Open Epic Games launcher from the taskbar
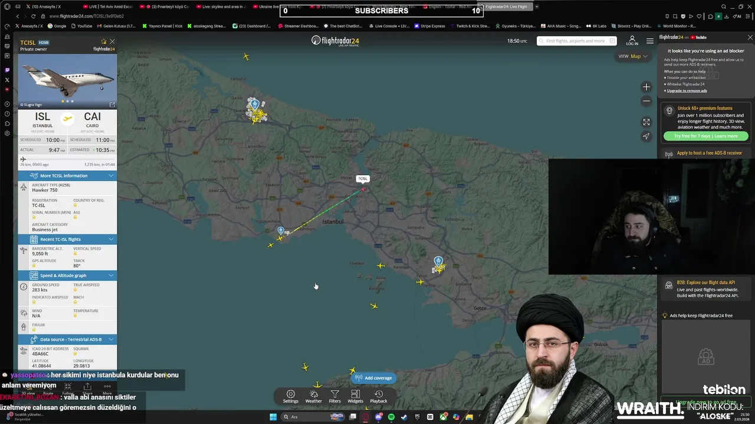The height and width of the screenshot is (424, 755). pyautogui.click(x=417, y=417)
